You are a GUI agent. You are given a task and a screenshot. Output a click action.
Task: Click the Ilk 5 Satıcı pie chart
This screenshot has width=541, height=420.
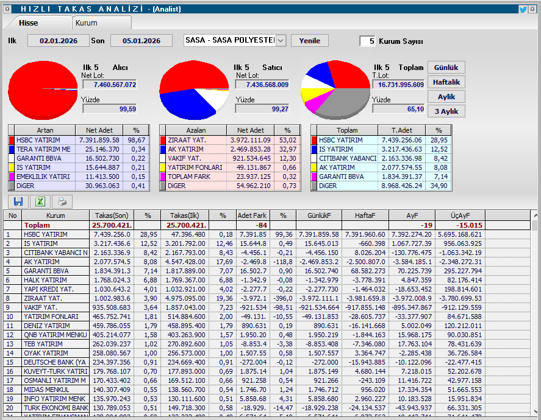tap(193, 89)
